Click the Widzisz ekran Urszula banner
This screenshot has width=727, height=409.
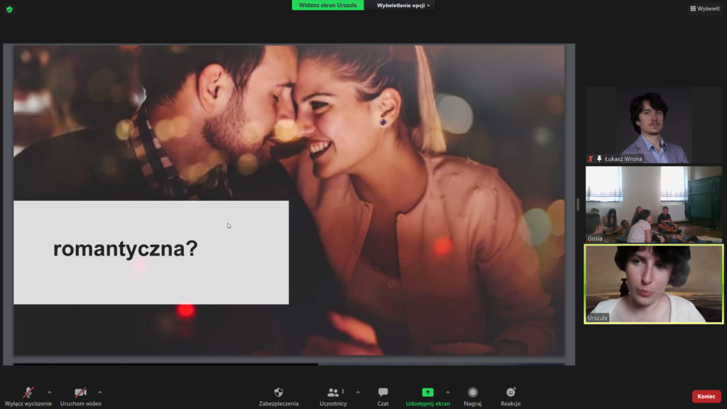pos(327,5)
